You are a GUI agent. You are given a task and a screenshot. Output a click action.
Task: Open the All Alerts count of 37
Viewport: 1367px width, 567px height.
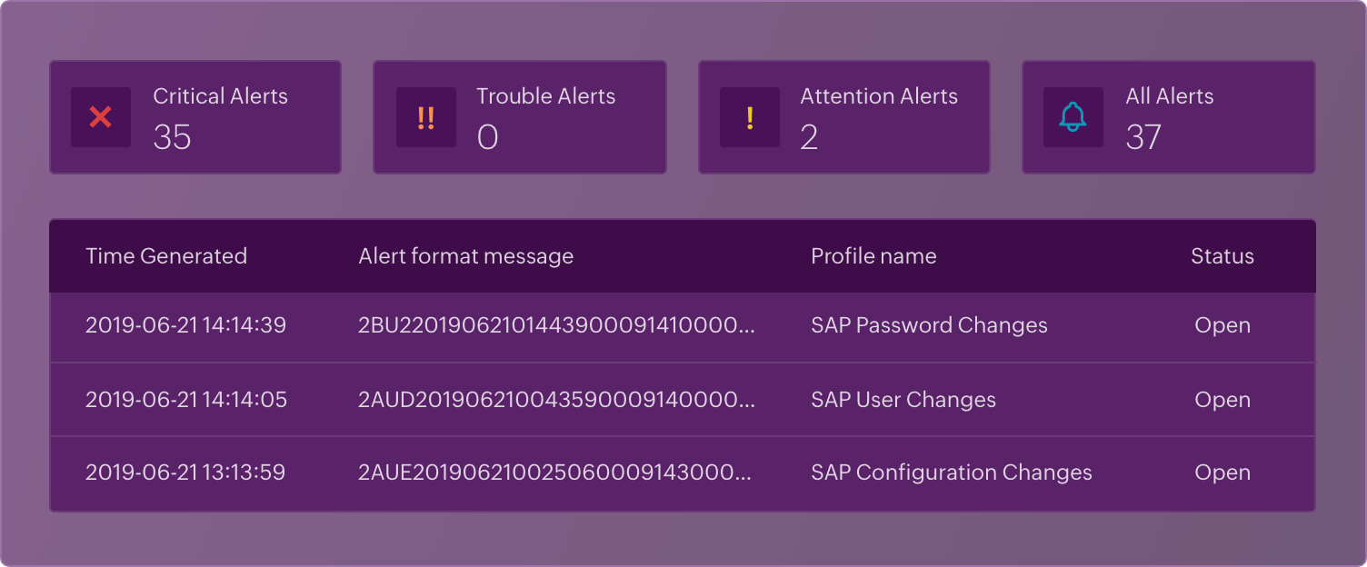pos(1143,137)
